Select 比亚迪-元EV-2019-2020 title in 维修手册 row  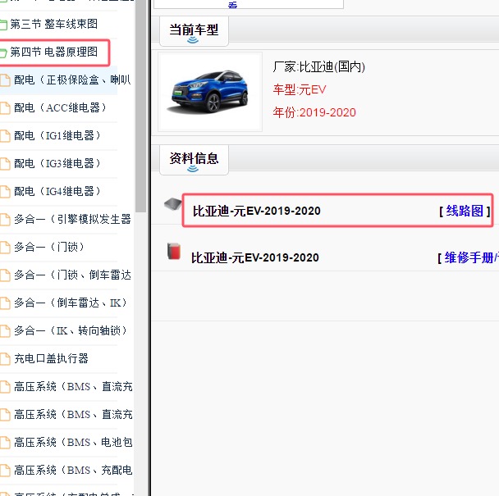pos(255,258)
